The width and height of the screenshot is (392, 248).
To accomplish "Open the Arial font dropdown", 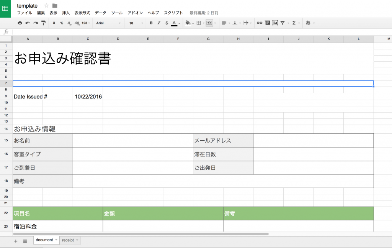I will point(108,23).
